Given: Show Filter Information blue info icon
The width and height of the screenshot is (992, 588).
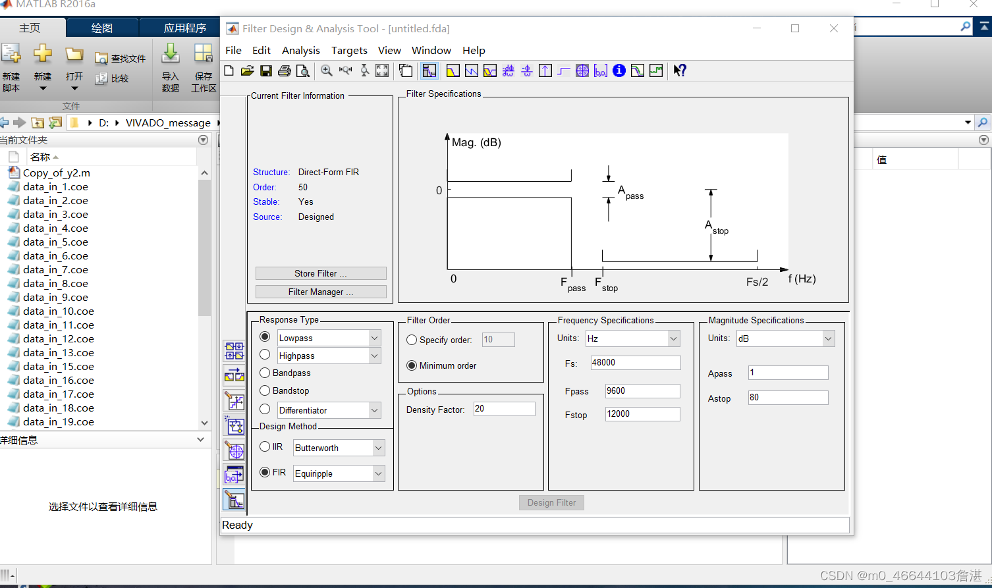Looking at the screenshot, I should pos(619,70).
